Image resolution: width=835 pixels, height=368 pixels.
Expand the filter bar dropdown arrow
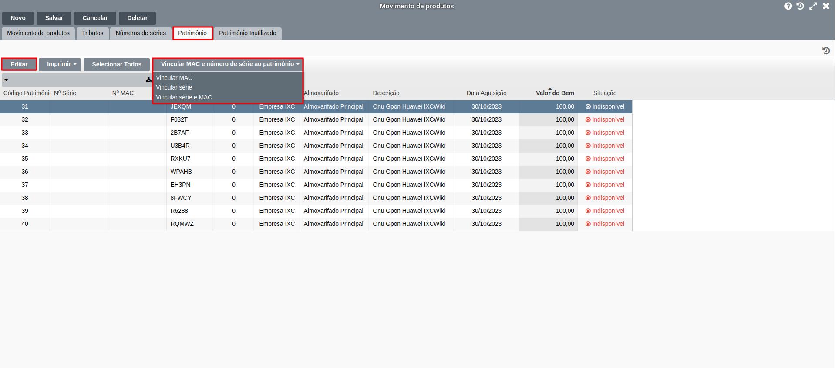tap(6, 80)
